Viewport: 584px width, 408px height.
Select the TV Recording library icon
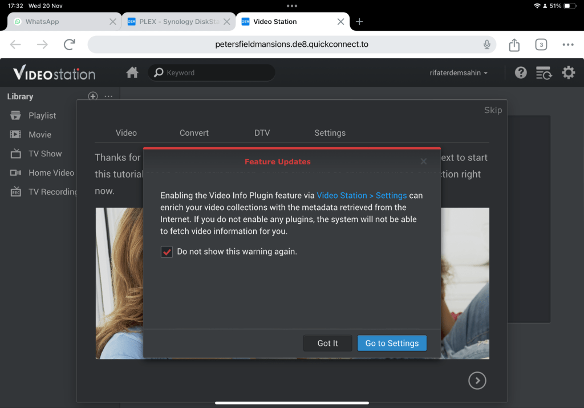[x=15, y=192]
